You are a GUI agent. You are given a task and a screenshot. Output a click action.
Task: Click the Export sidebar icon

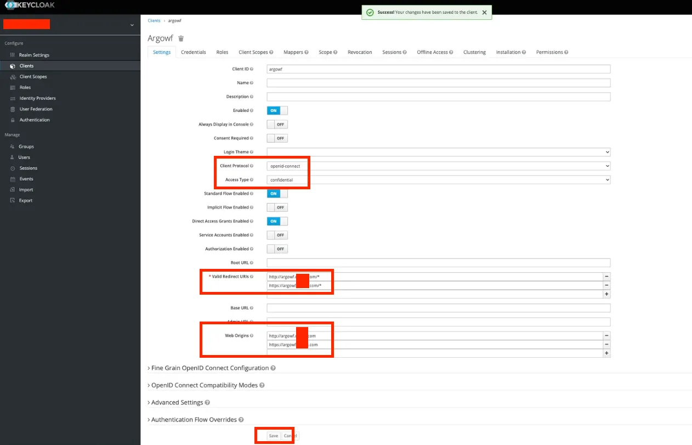12,200
